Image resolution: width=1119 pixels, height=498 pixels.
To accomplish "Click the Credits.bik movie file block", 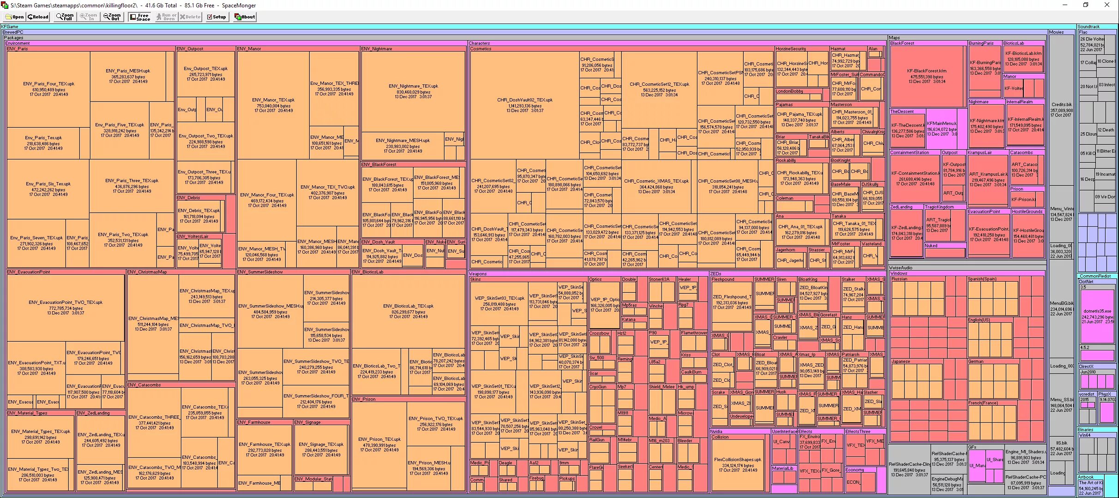I will coord(1061,110).
